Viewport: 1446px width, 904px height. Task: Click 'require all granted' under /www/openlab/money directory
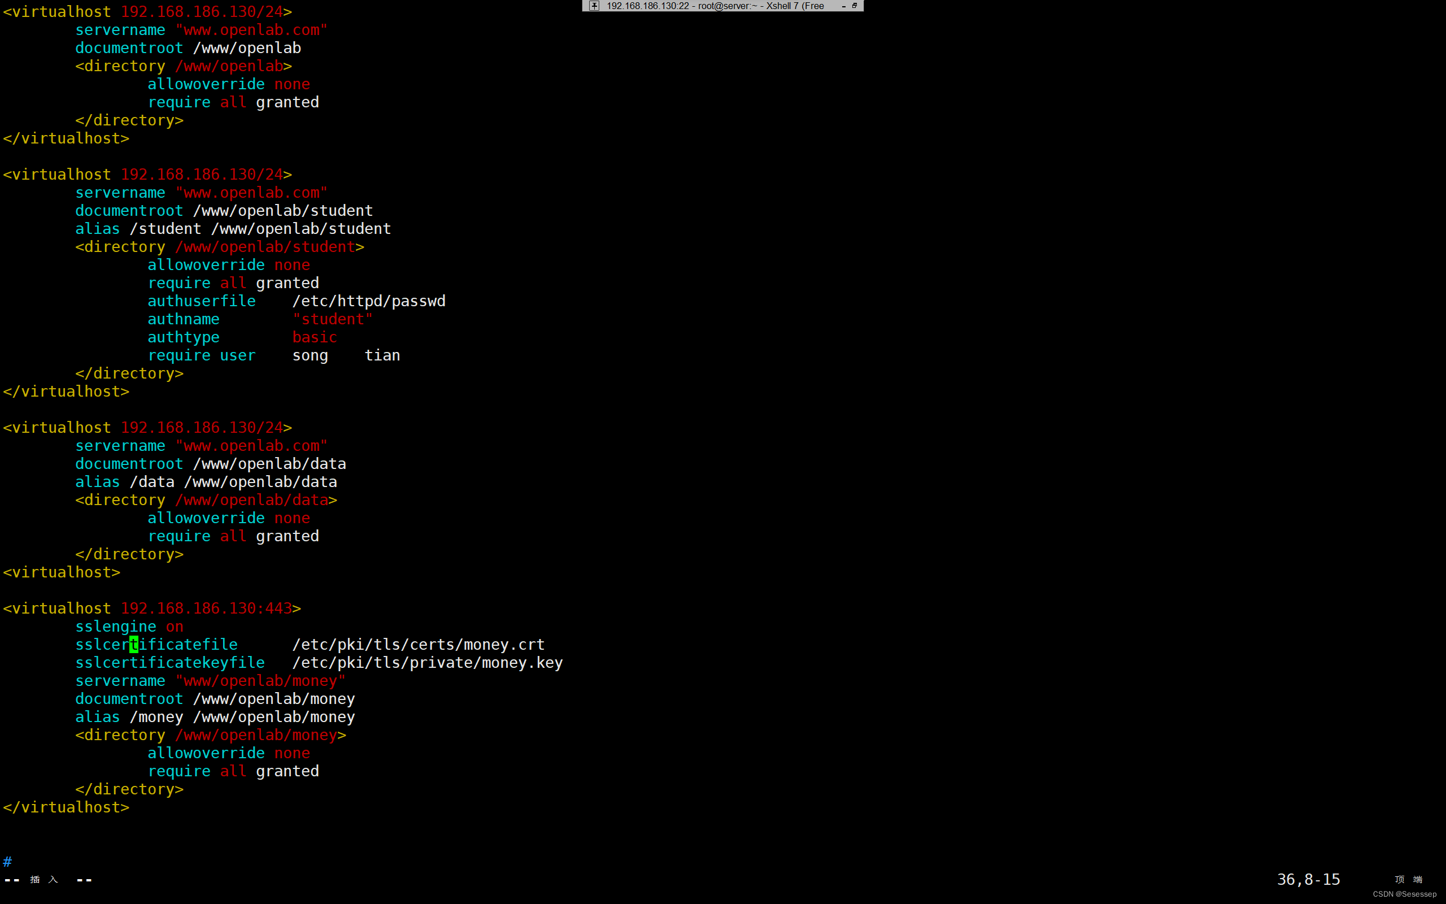(x=233, y=771)
